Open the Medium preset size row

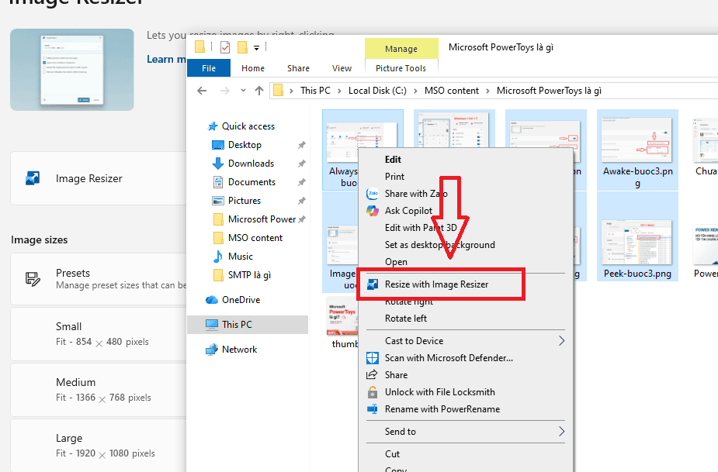point(99,390)
